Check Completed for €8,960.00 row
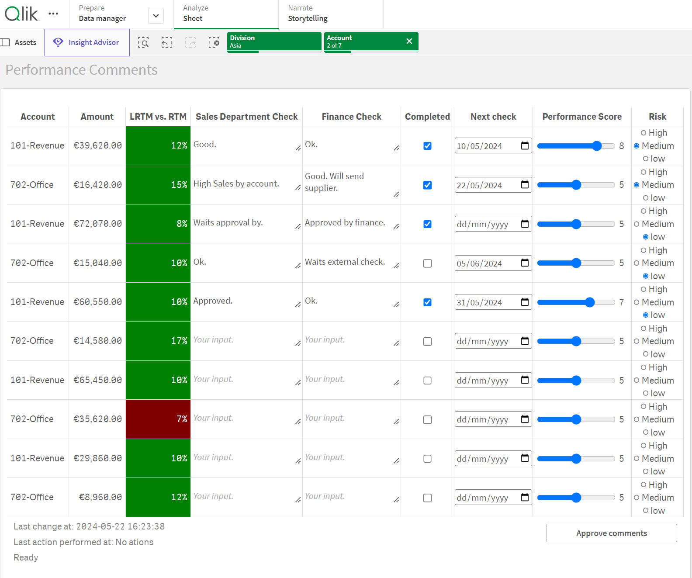 pyautogui.click(x=428, y=498)
